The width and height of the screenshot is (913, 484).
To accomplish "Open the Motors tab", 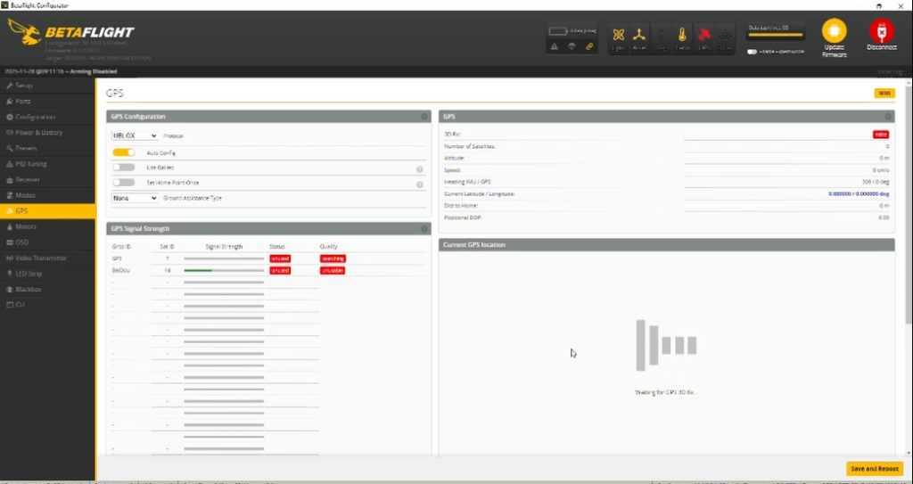I will point(48,226).
